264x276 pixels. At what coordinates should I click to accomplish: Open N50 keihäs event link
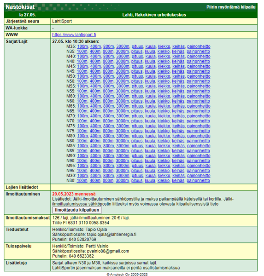[178, 81]
